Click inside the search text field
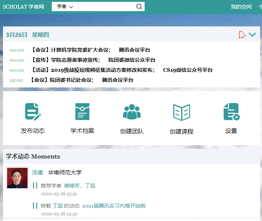The height and width of the screenshot is (221, 262). [x=106, y=7]
